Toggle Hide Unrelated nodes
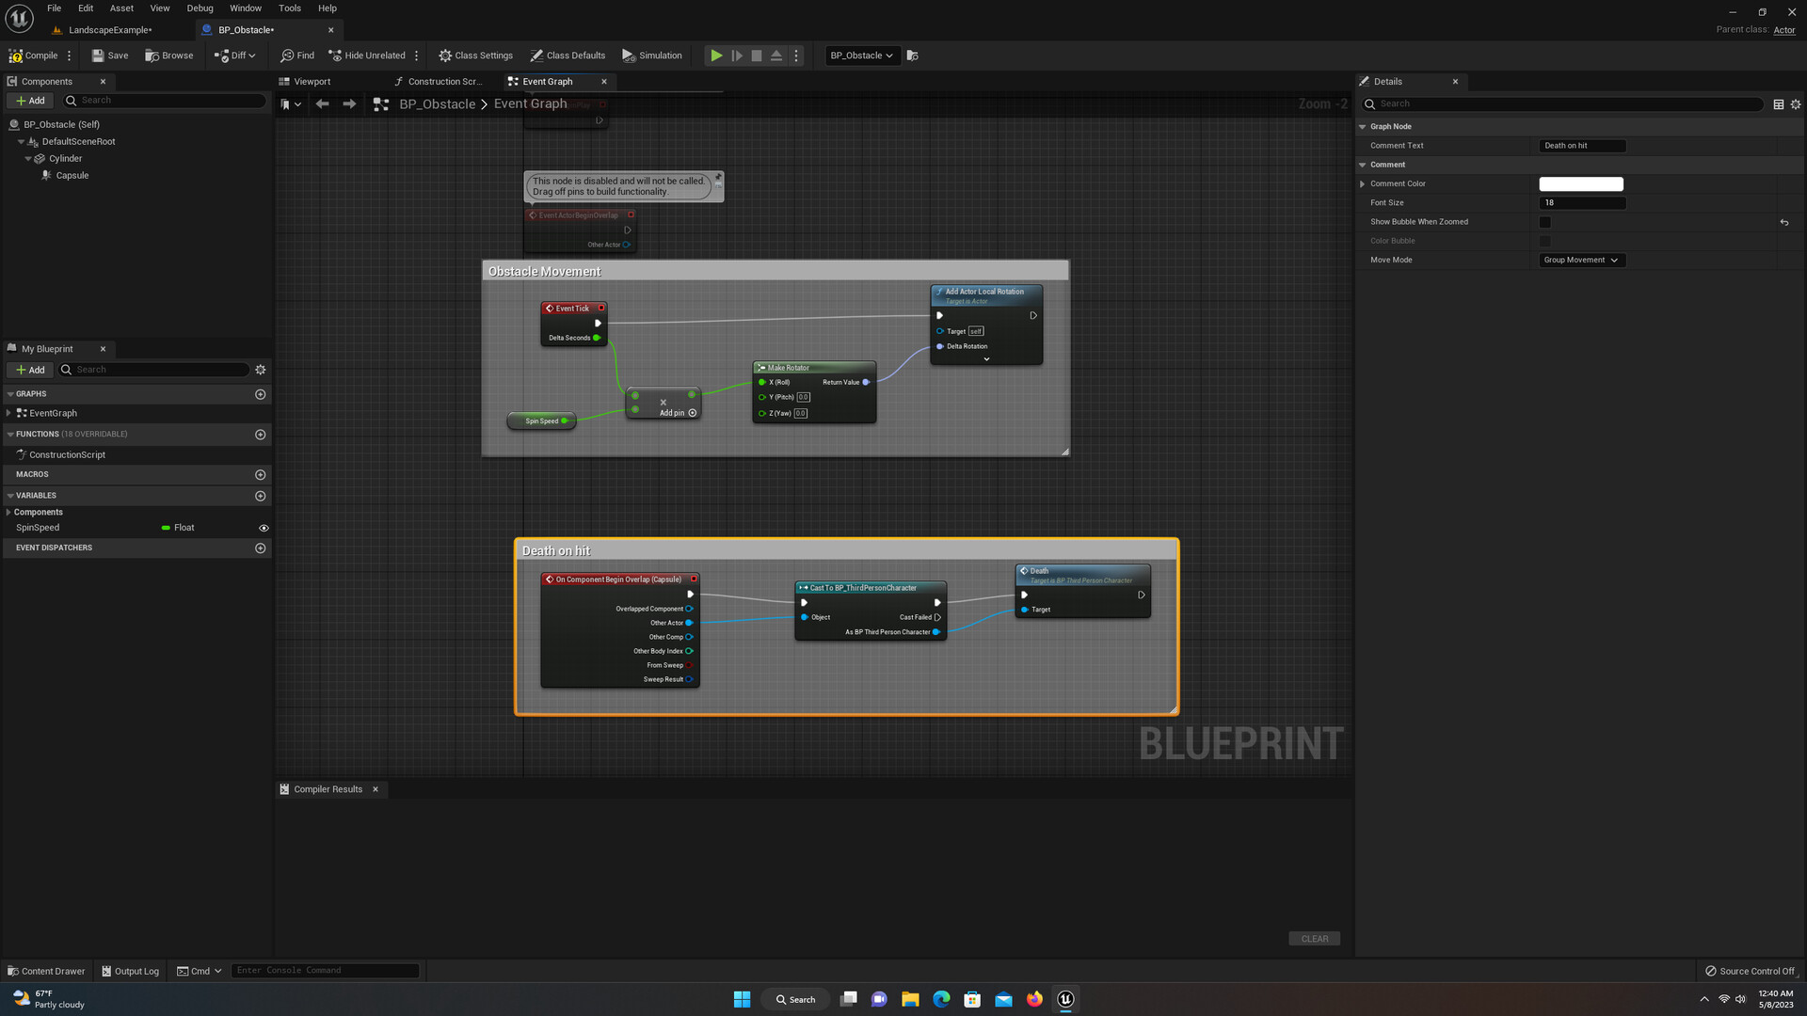Screen dimensions: 1807x1016 366,56
